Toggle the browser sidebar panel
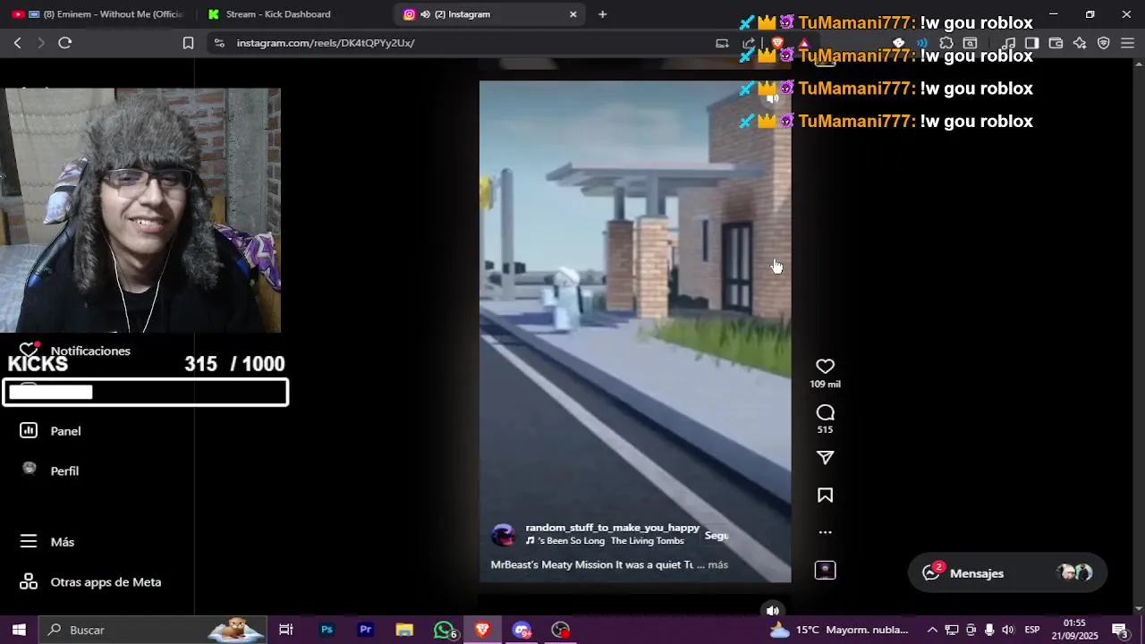 coord(1031,43)
